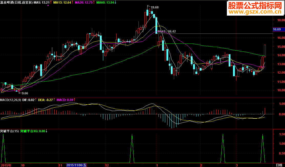Select the MACD(12,26,9) indicator title

(11, 100)
